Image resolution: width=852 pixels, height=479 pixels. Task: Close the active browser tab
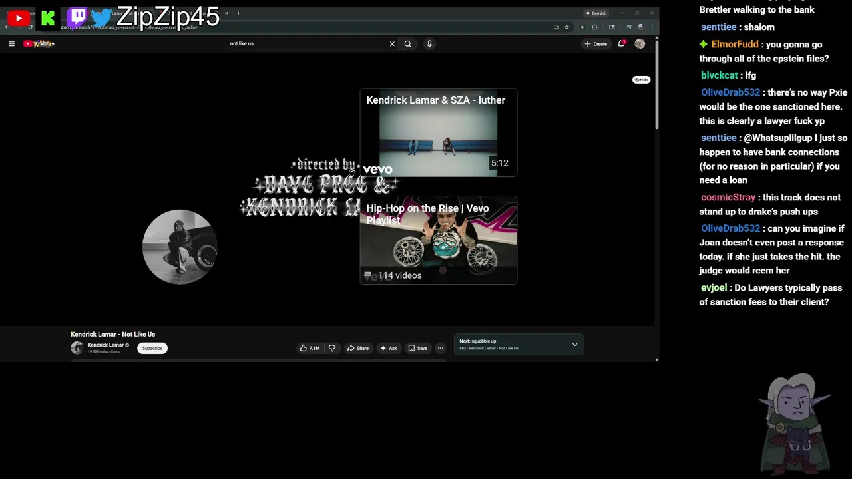coord(226,13)
